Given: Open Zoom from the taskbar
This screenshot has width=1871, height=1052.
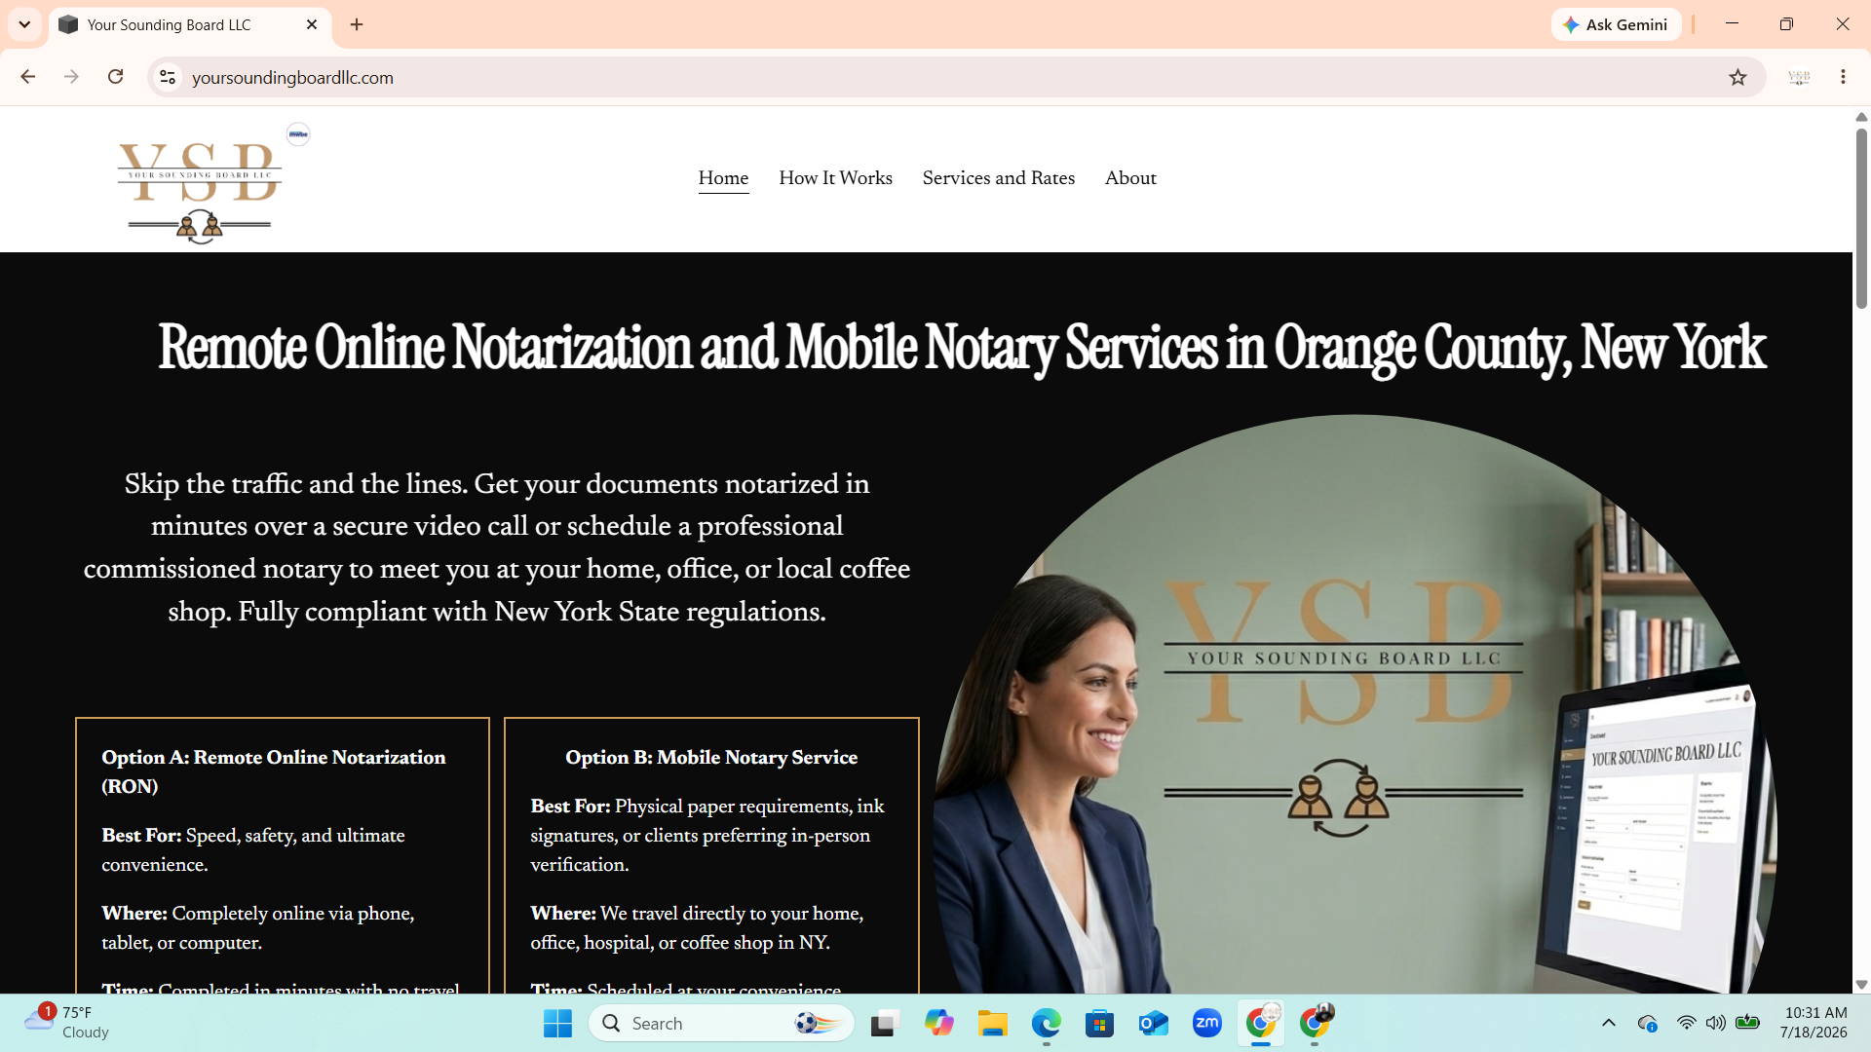Looking at the screenshot, I should tap(1206, 1024).
